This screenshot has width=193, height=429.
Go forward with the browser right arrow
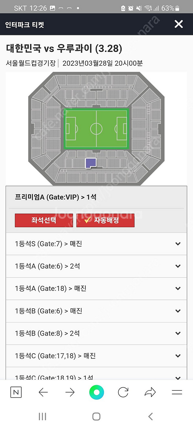(x=70, y=392)
